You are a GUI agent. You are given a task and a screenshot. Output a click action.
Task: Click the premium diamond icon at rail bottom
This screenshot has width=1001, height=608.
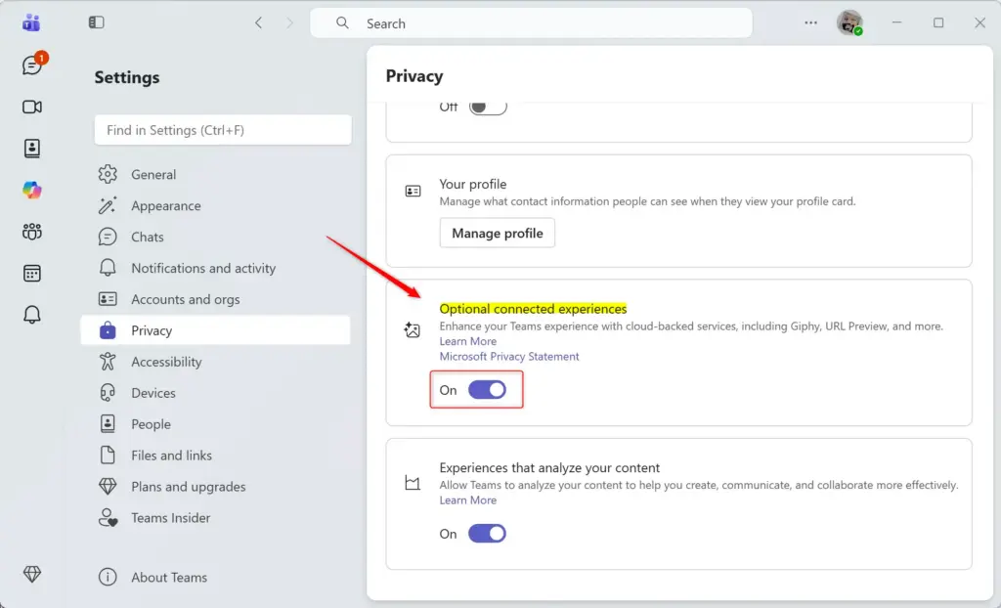[x=32, y=574]
